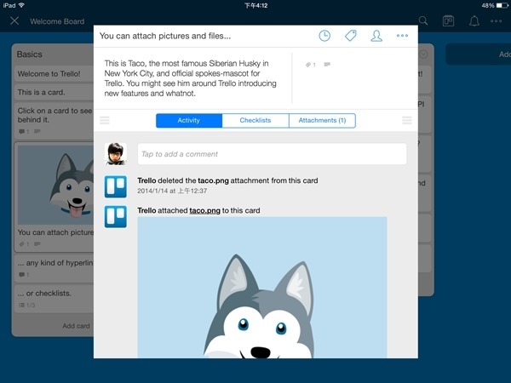Edit card title 'You can attach pictures and files...'
511x383 pixels.
click(165, 36)
